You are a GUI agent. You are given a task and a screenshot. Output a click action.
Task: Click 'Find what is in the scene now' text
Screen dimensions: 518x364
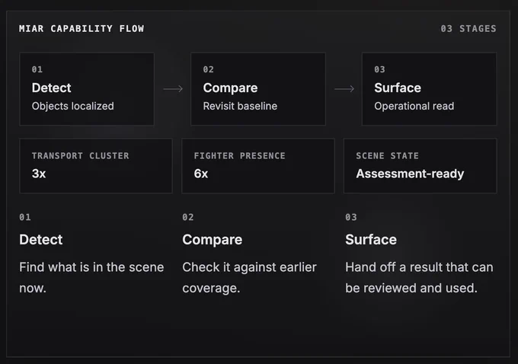coord(91,277)
